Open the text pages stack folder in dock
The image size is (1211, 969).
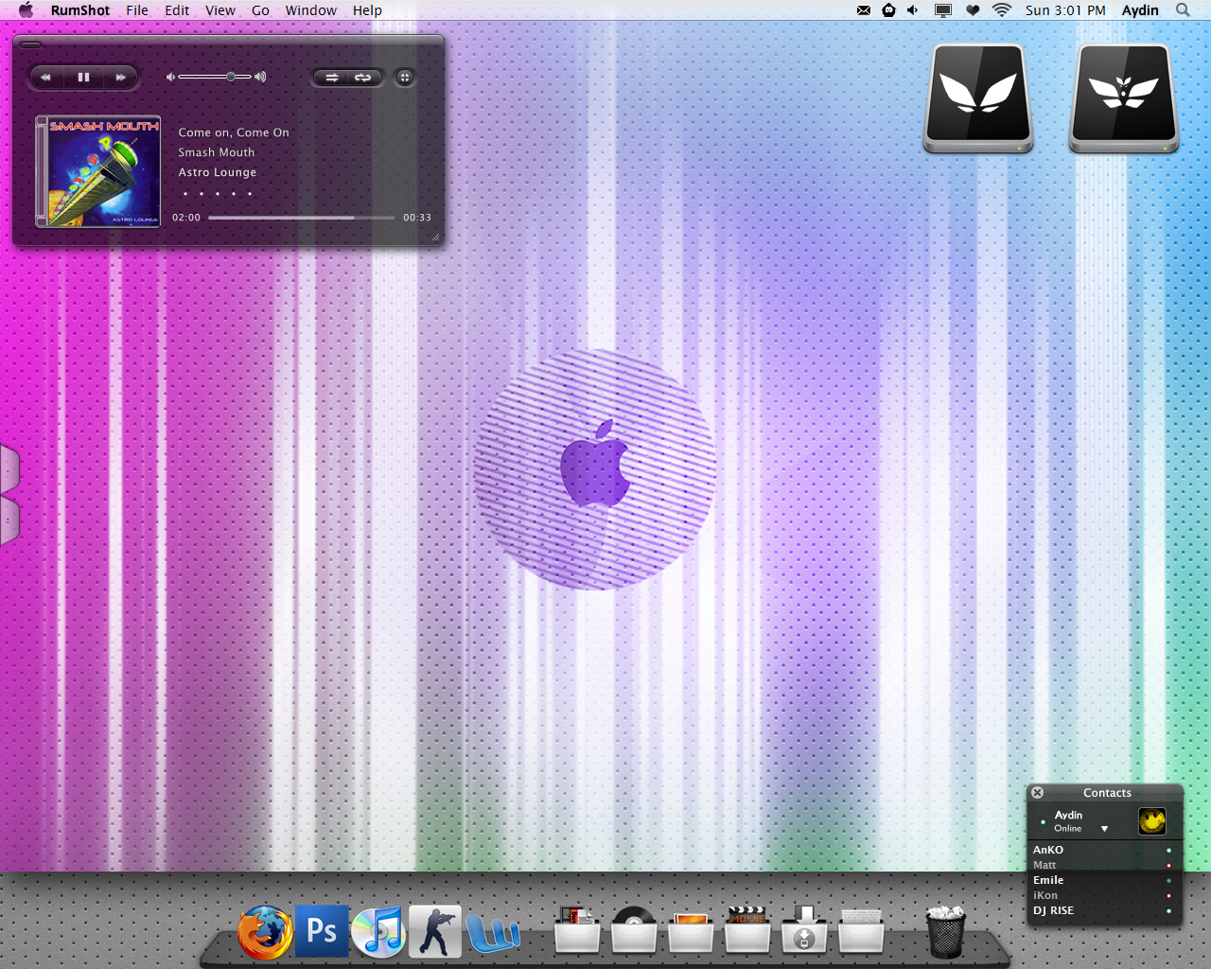(861, 929)
